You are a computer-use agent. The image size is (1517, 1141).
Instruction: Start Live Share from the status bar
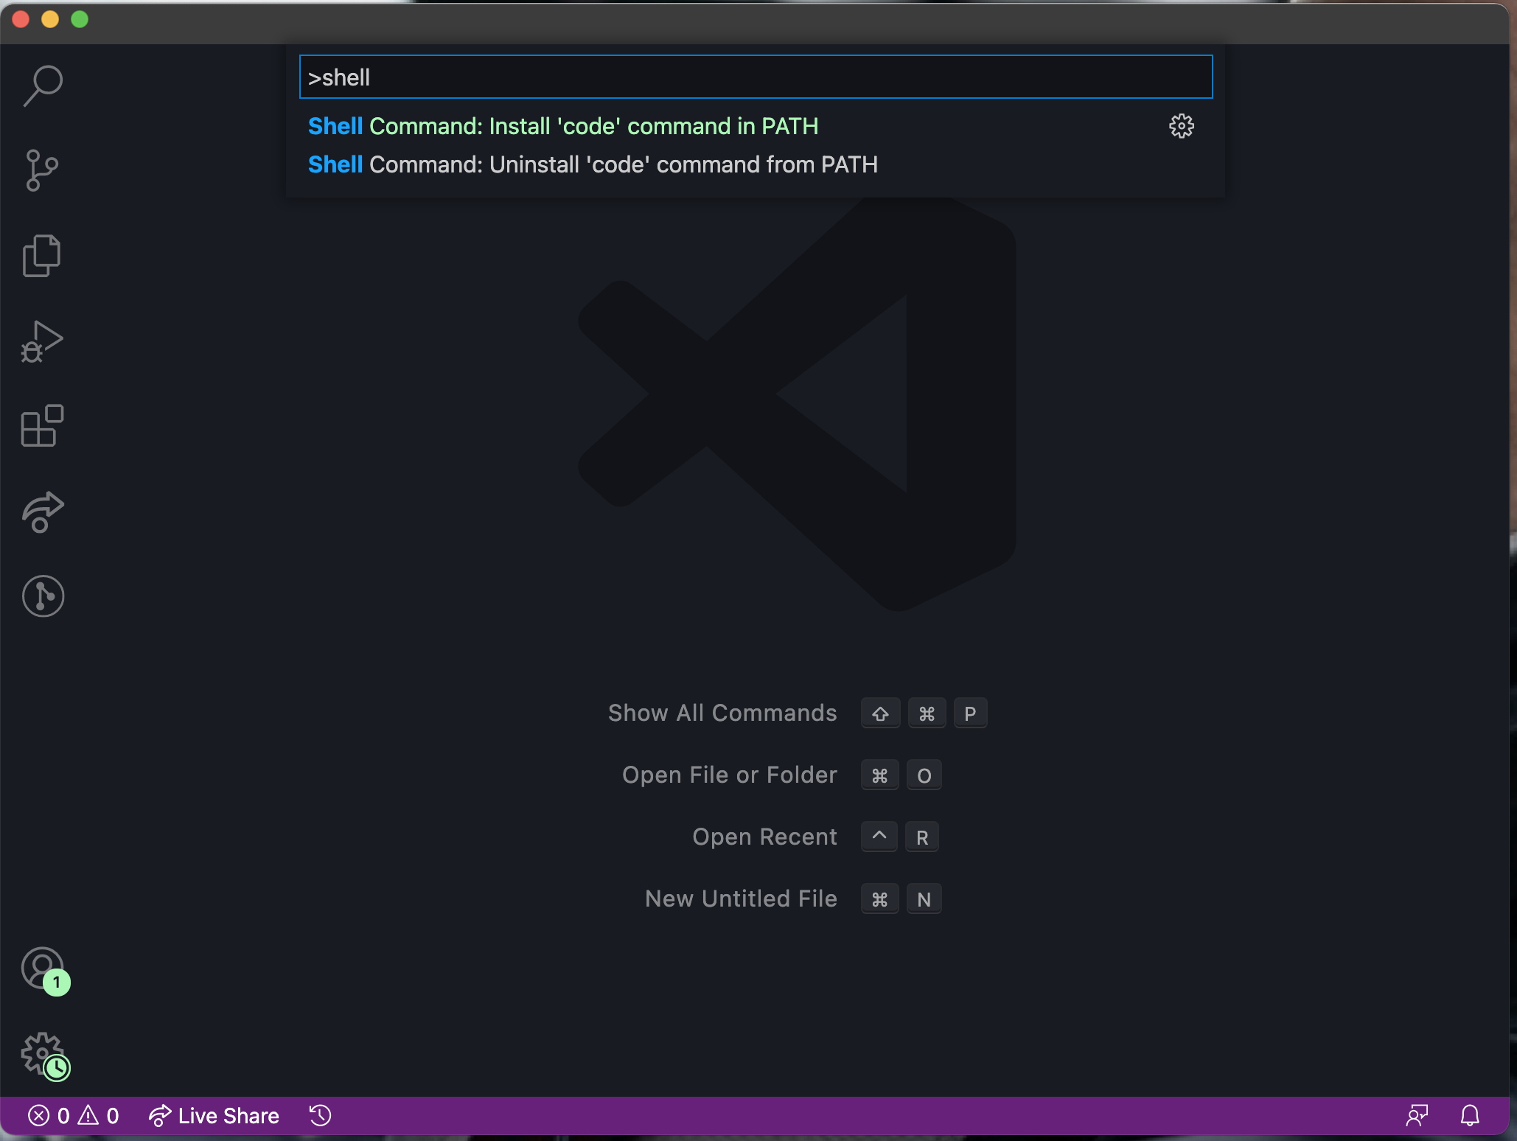point(215,1116)
